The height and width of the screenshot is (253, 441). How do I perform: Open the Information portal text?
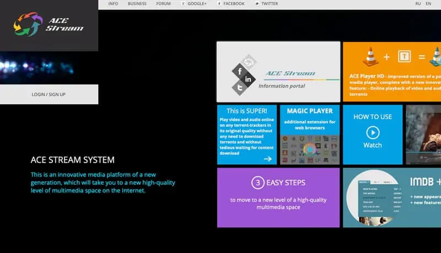click(x=282, y=86)
